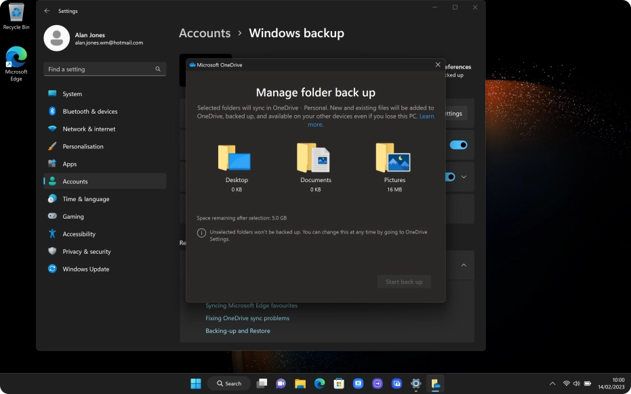Launch Microsoft Store from the taskbar
Image resolution: width=631 pixels, height=394 pixels.
(x=338, y=383)
